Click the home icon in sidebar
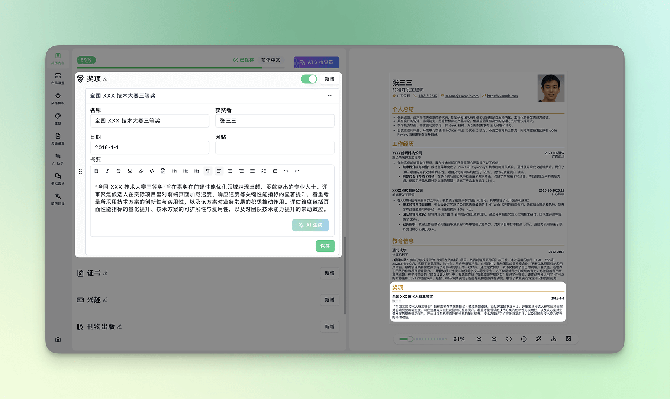The image size is (670, 399). coord(58,339)
